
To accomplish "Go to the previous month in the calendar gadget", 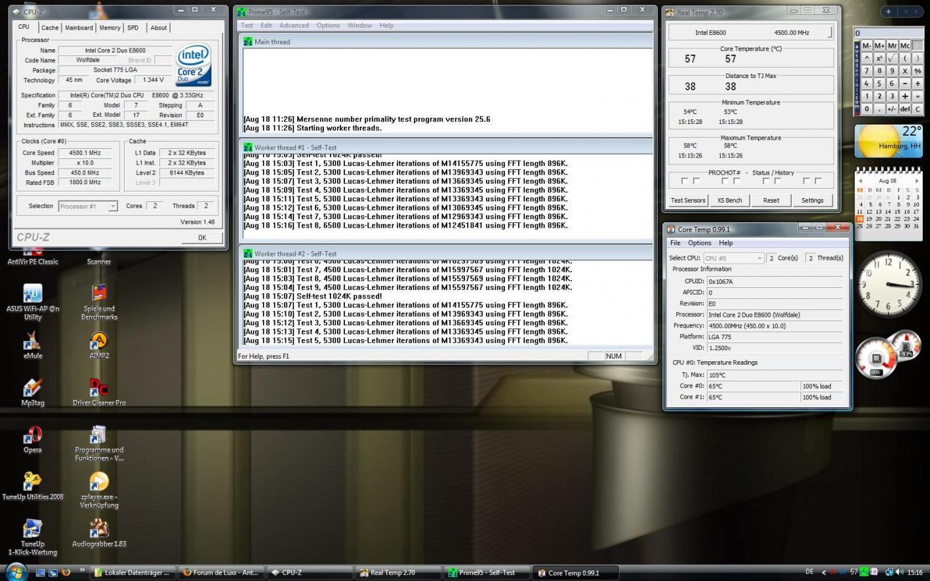I will tap(860, 181).
